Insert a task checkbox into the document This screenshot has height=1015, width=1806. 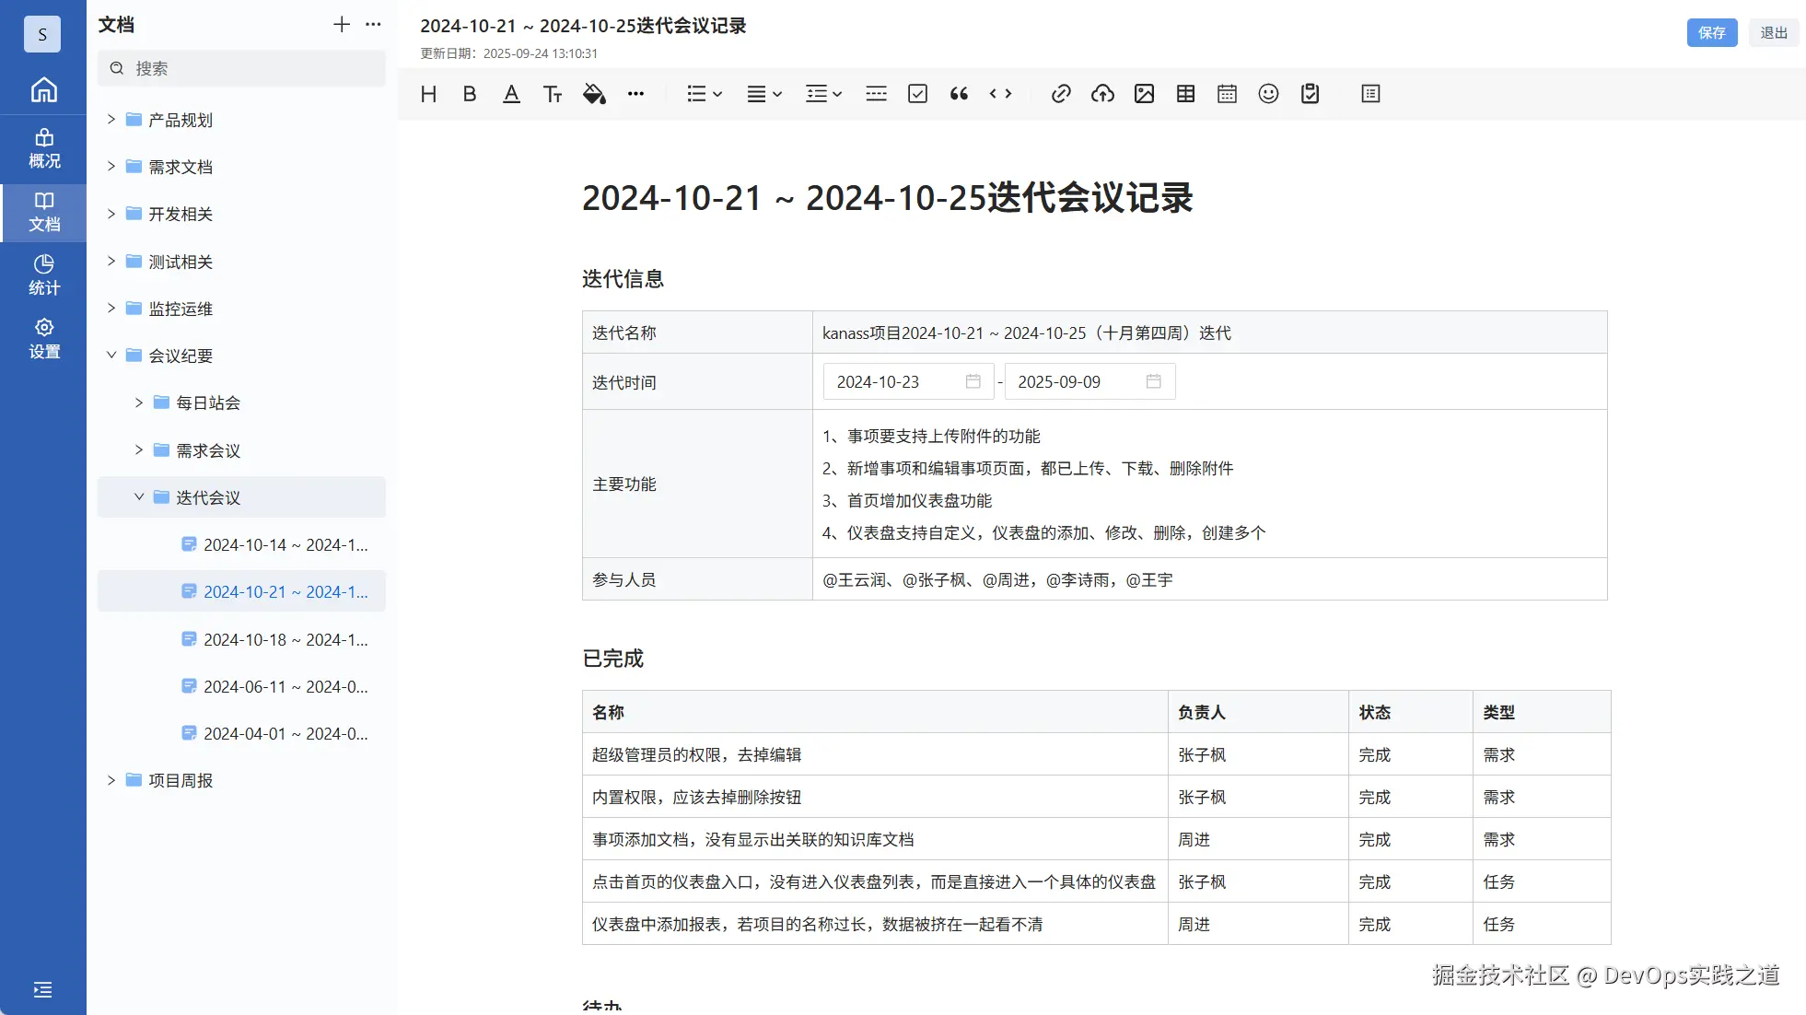point(917,93)
